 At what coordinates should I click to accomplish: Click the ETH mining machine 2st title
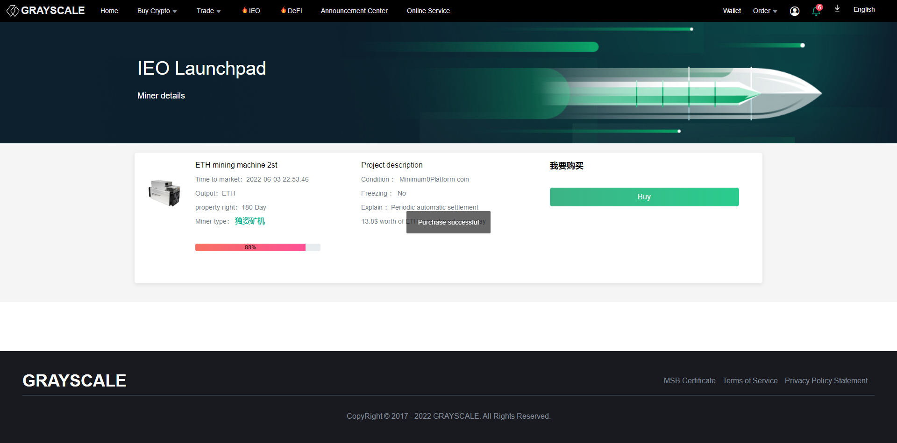click(236, 165)
